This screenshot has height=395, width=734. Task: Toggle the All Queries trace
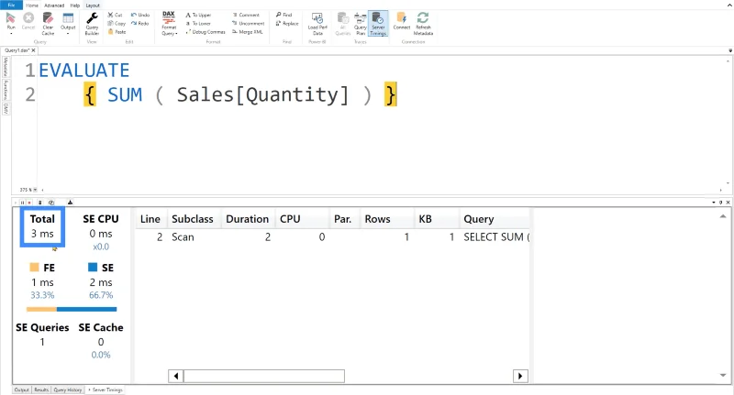tap(342, 24)
